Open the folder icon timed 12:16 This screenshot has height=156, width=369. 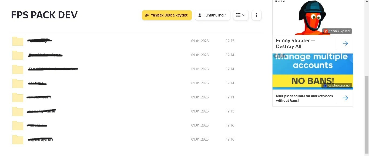click(18, 125)
